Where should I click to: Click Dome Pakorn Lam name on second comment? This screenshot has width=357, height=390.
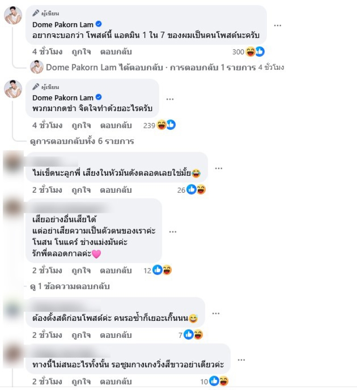point(63,98)
